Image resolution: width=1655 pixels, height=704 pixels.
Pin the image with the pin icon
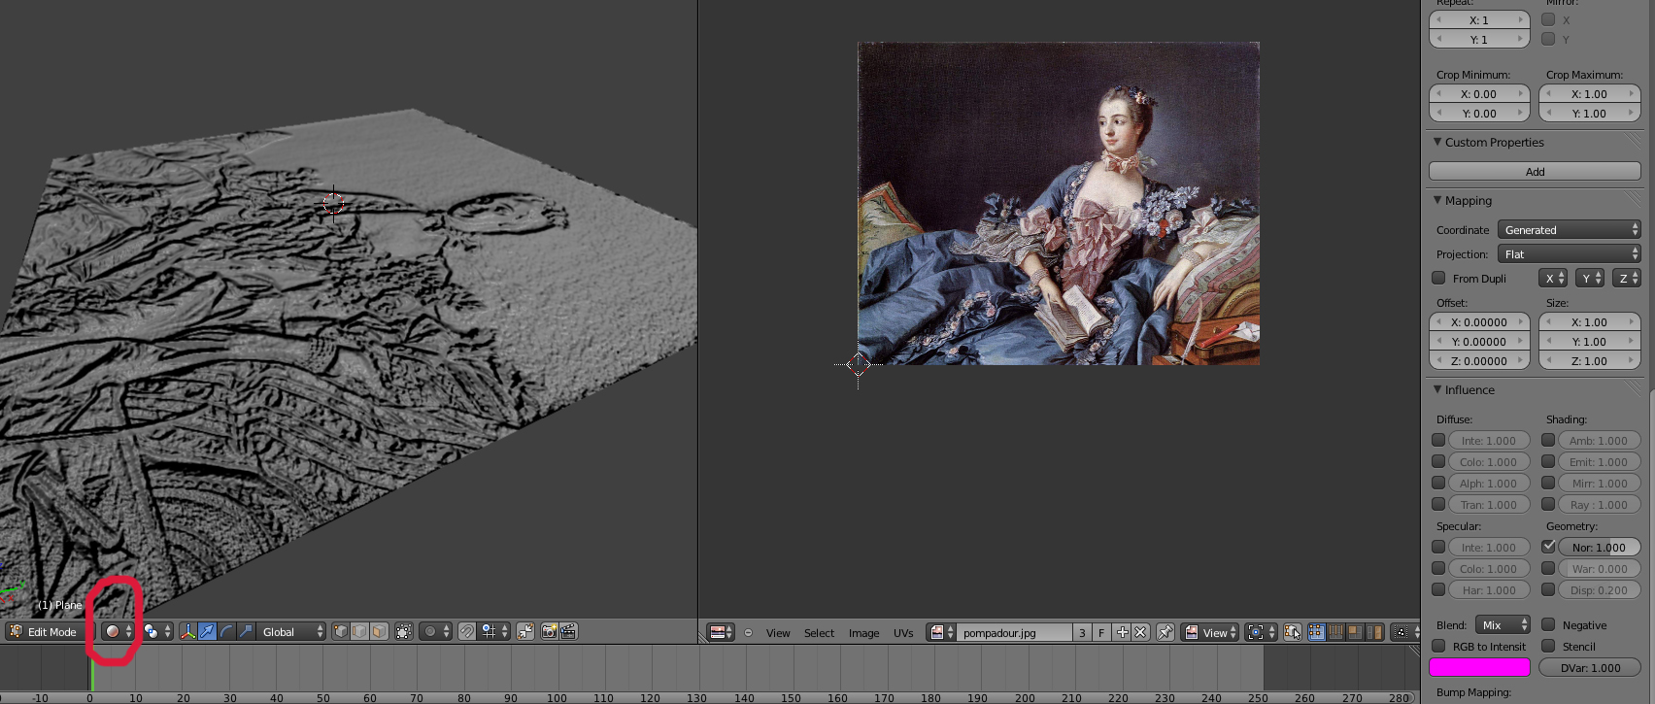(1165, 632)
